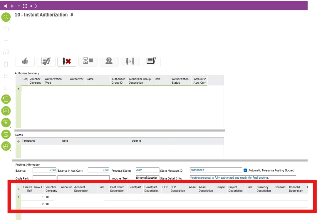This screenshot has width=317, height=220.
Task: Open the green add-note plus sidebar icon
Action: 6,134
